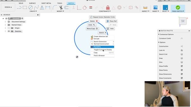This screenshot has width=191, height=107.
Task: Open the Design workspace dropdown
Action: 8,7
